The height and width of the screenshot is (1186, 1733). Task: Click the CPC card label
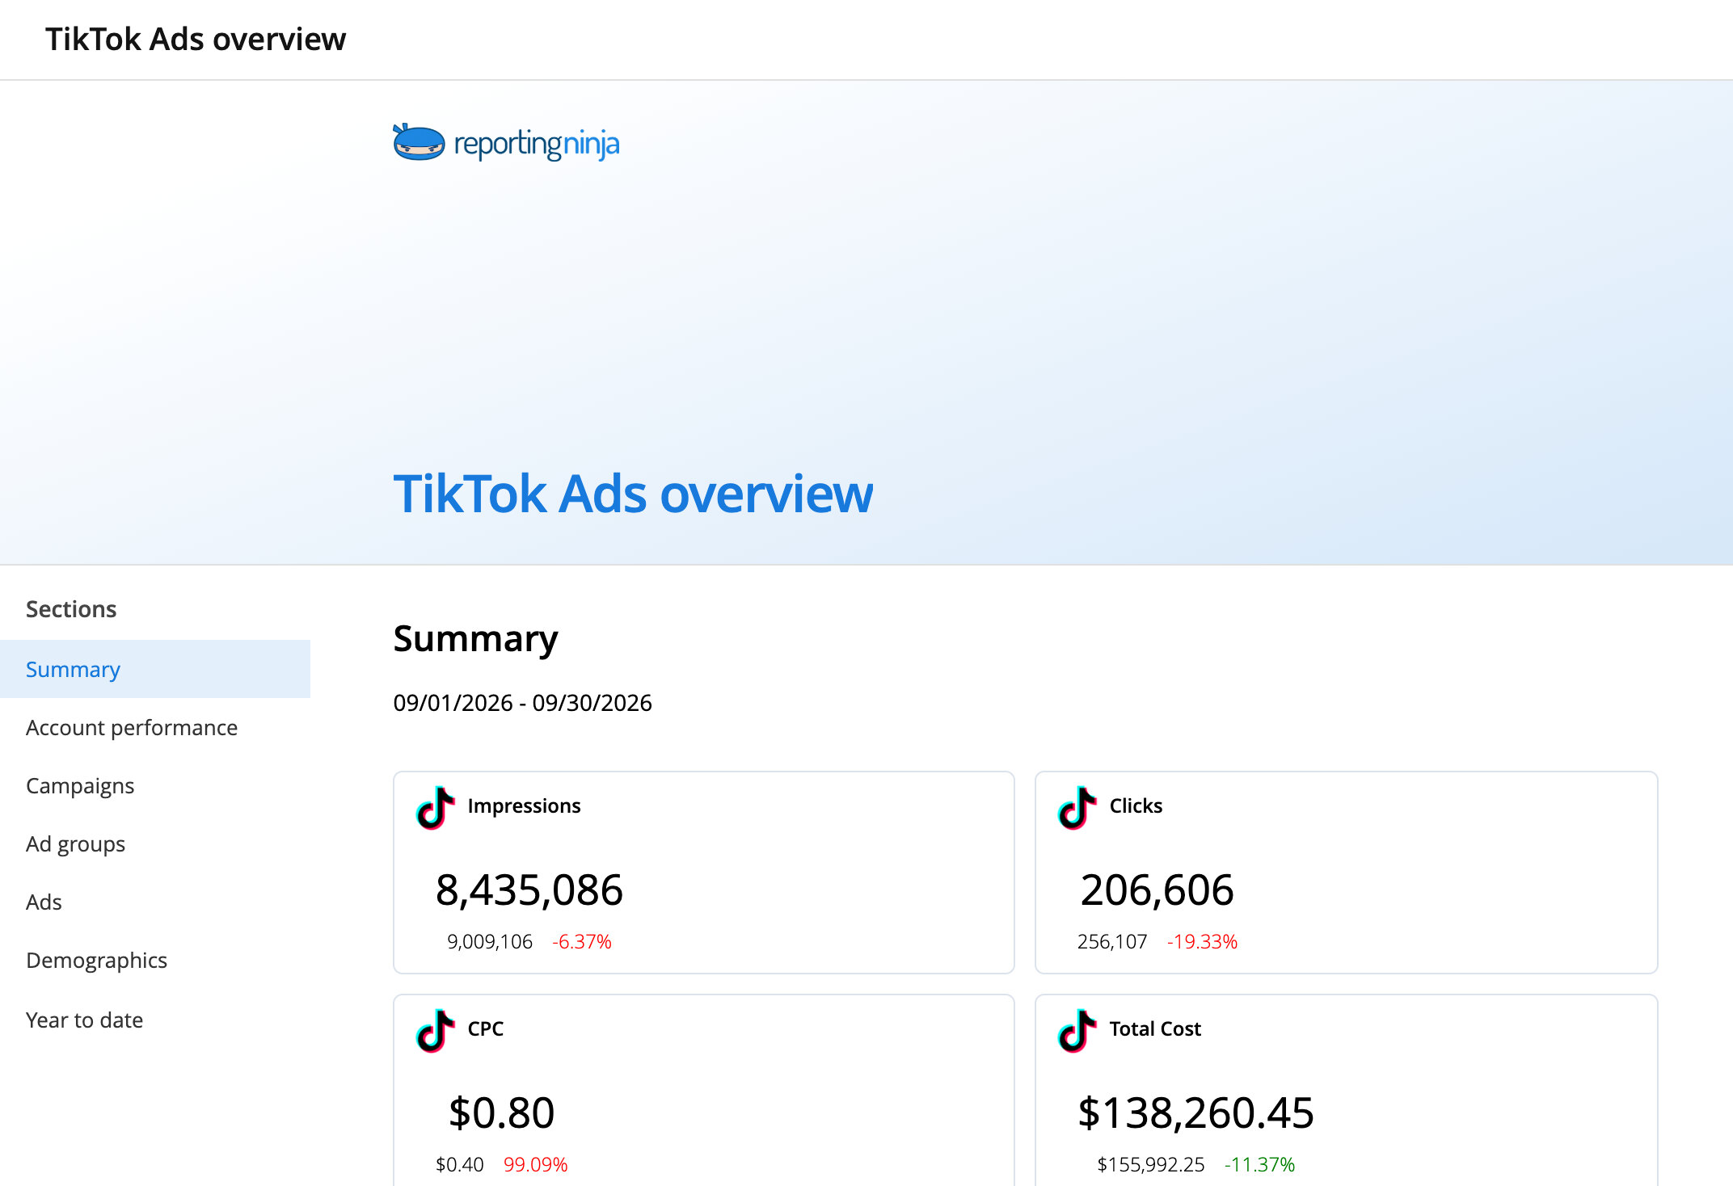tap(485, 1028)
